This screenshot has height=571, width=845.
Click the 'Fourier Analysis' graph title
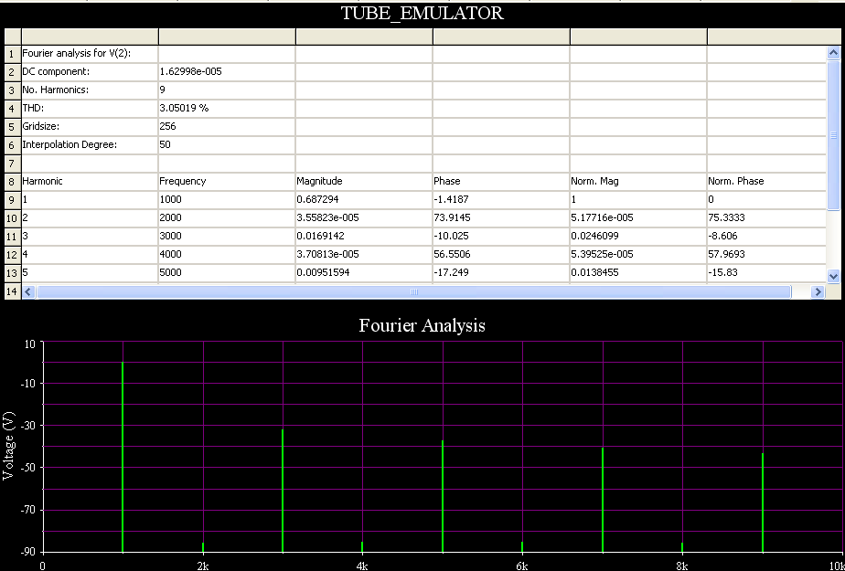pyautogui.click(x=422, y=325)
